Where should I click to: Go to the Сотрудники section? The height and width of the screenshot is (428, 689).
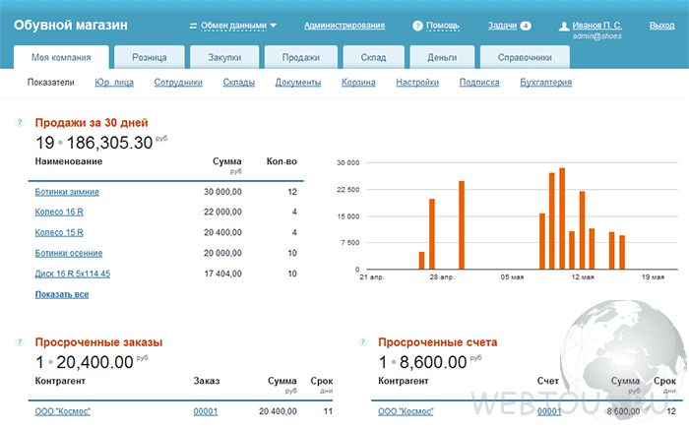[178, 83]
